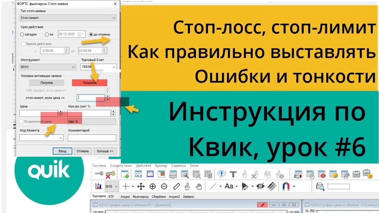Open the 'Тип стоп-заявки' Стоп-лимит dropdown
This screenshot has width=379, height=213.
[68, 18]
